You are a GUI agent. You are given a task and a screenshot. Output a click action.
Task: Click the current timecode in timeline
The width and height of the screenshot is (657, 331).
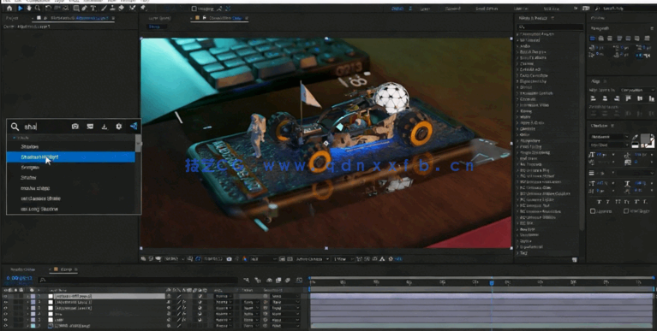click(20, 278)
